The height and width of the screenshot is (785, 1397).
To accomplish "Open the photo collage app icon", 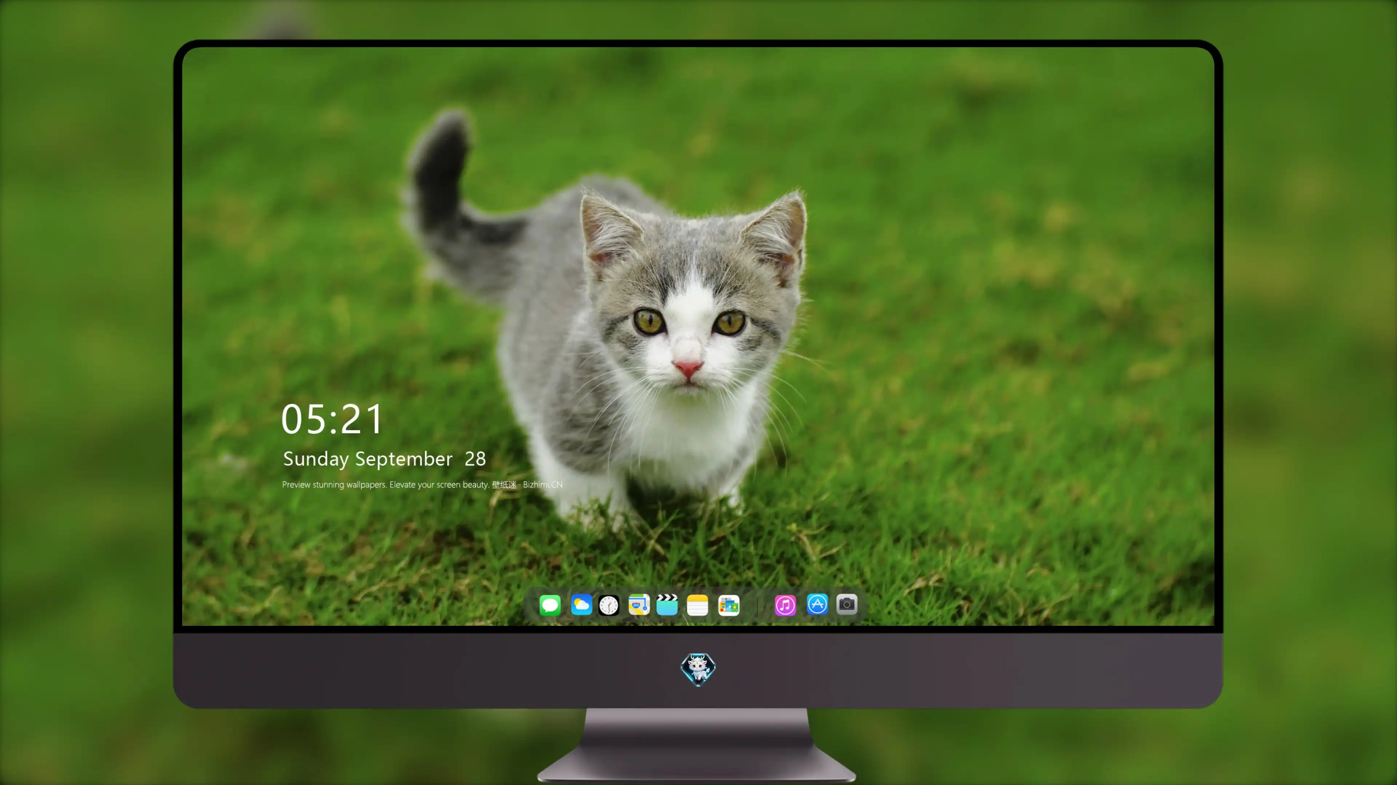I will pyautogui.click(x=728, y=605).
